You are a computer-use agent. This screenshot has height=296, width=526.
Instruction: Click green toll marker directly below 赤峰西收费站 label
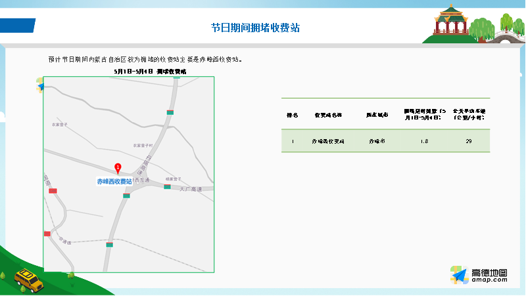tap(126, 195)
